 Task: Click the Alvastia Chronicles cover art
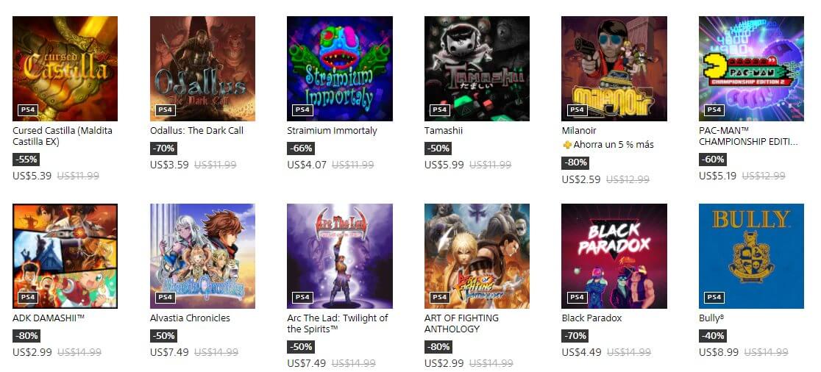click(202, 256)
